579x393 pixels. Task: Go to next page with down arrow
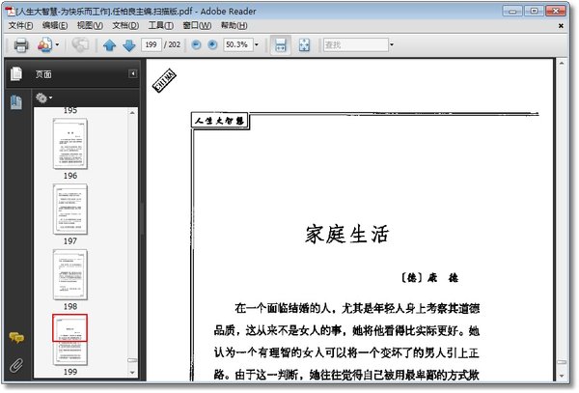pyautogui.click(x=129, y=45)
